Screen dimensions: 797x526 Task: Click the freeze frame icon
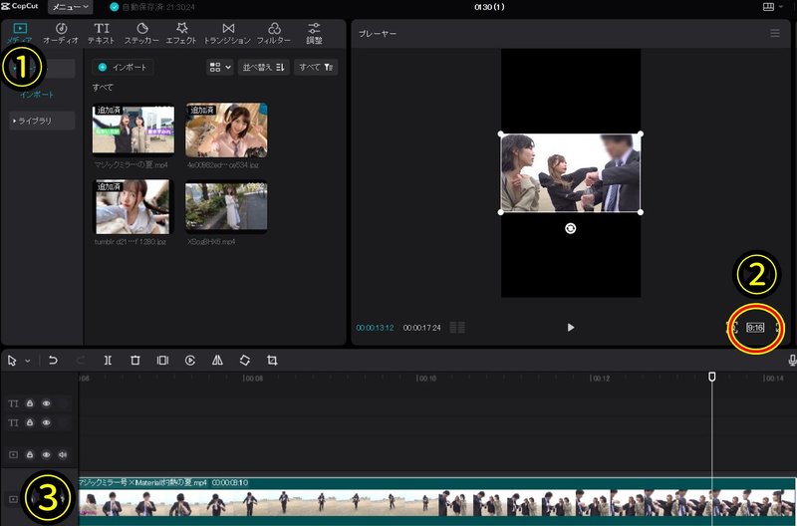(x=162, y=361)
